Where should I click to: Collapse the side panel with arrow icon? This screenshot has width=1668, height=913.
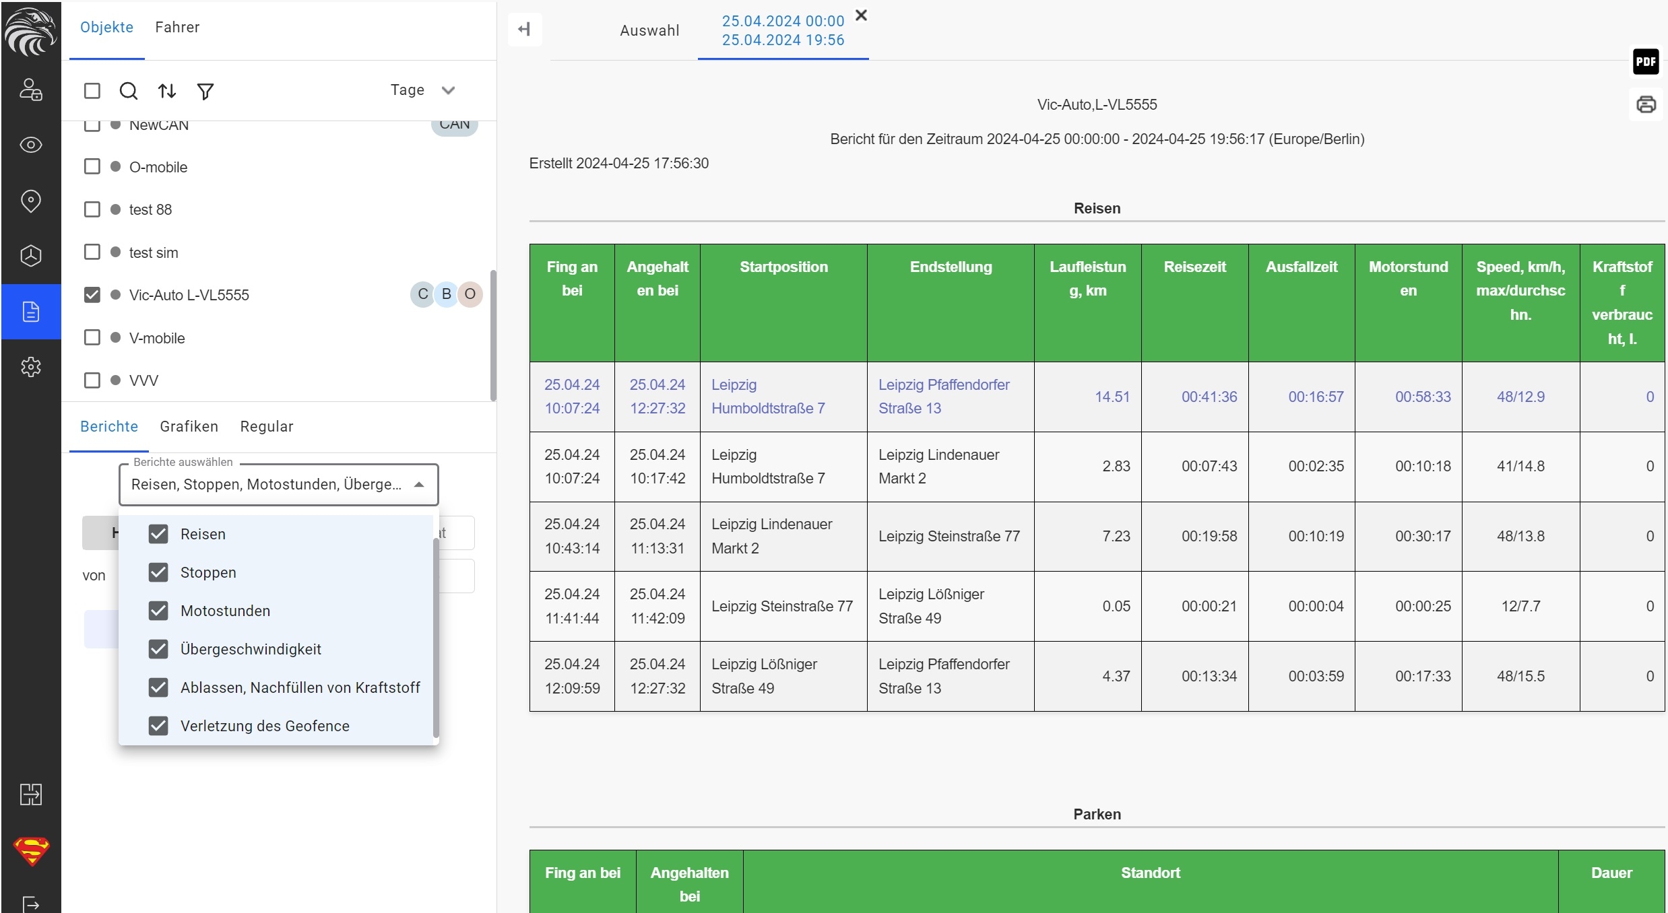pyautogui.click(x=524, y=29)
